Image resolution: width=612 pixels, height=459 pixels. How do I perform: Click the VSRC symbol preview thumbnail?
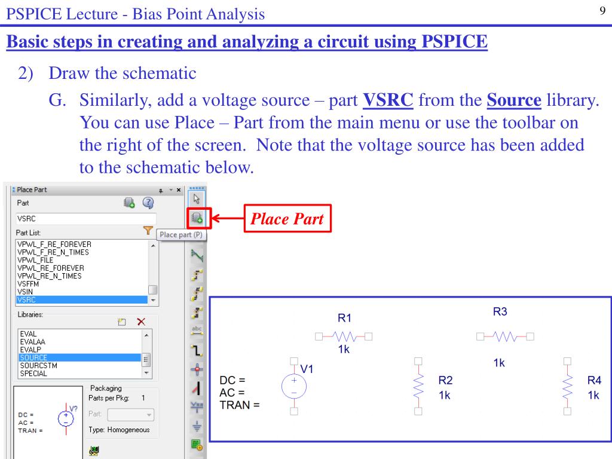coord(48,423)
